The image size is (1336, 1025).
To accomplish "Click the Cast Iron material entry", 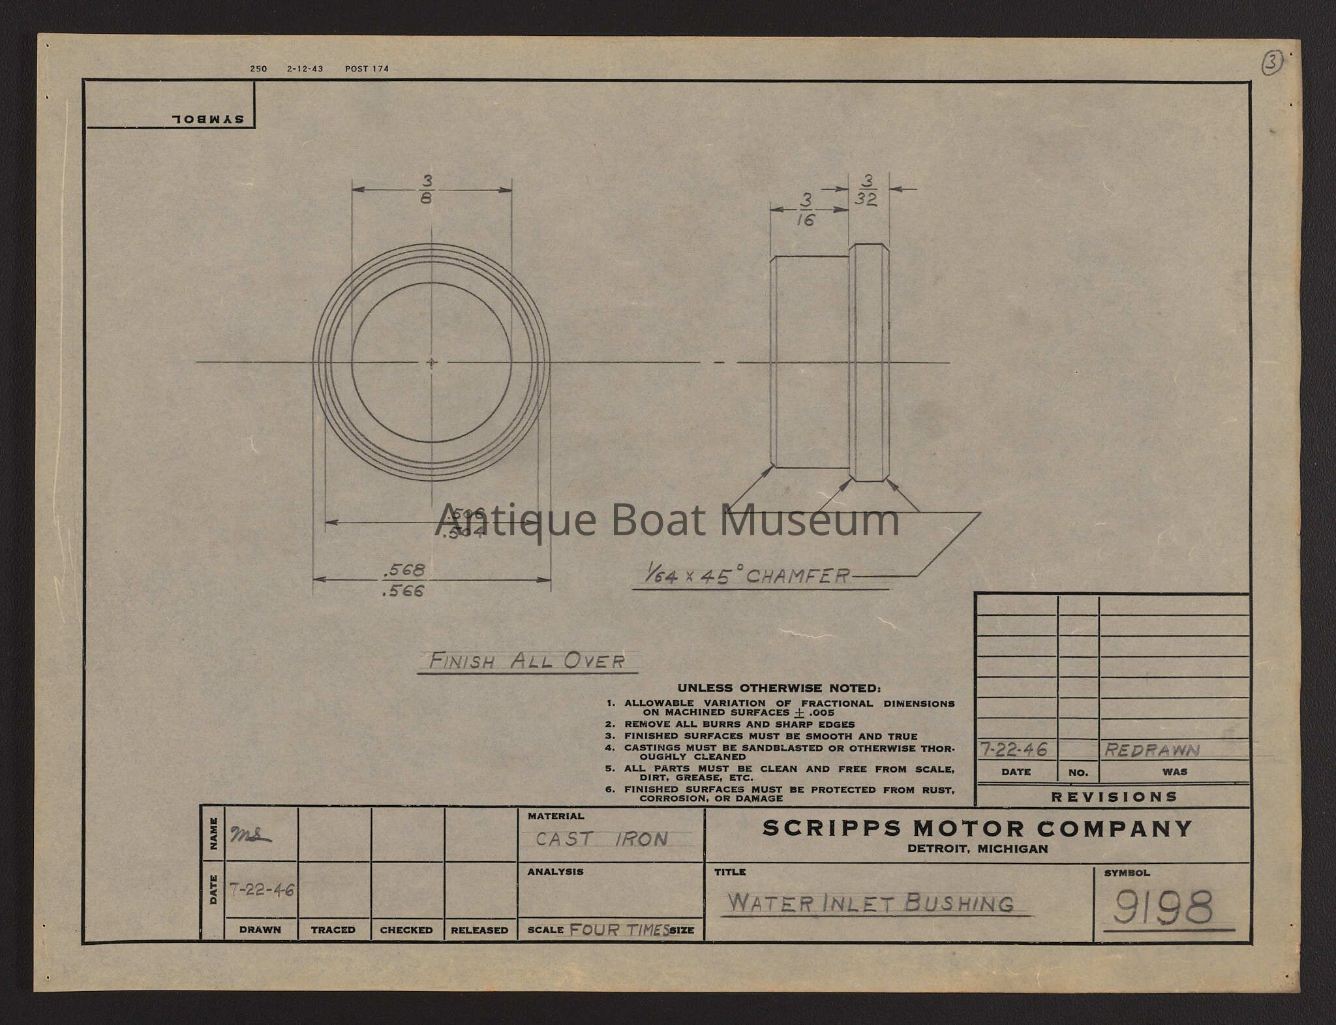I will tap(601, 839).
